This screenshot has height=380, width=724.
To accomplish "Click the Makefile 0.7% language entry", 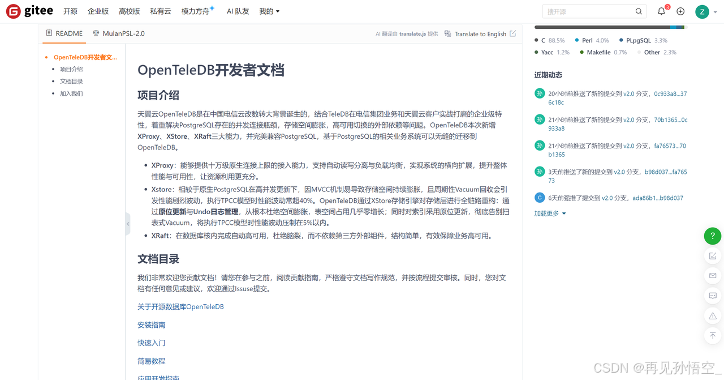I will 603,53.
